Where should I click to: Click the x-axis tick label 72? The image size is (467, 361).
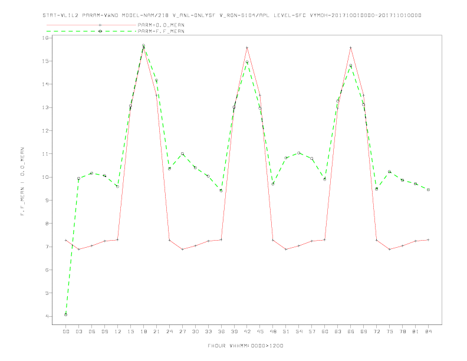pyautogui.click(x=377, y=332)
